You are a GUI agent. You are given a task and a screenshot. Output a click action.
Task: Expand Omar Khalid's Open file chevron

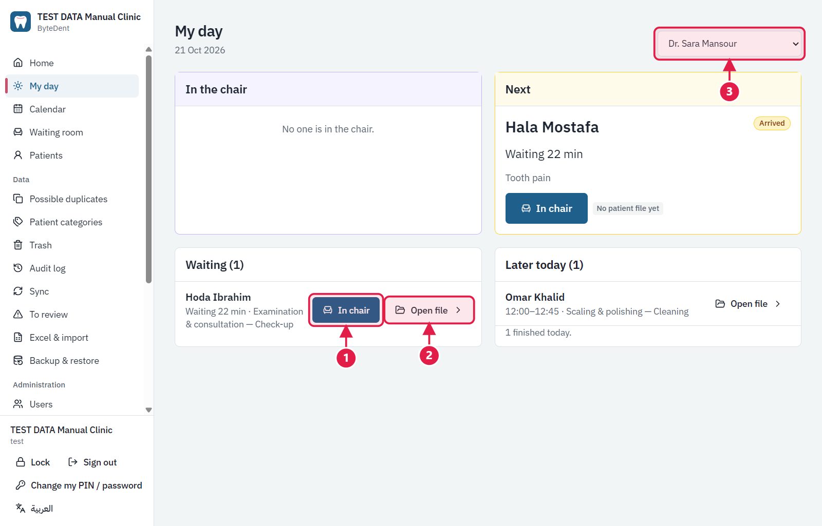(778, 304)
